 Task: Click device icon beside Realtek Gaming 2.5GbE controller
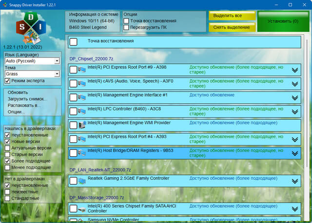(x=81, y=181)
